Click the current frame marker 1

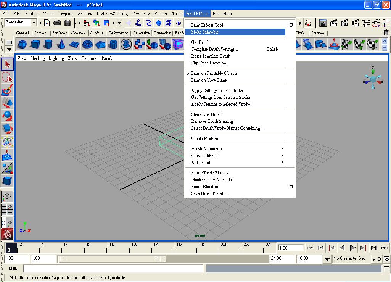point(11,248)
